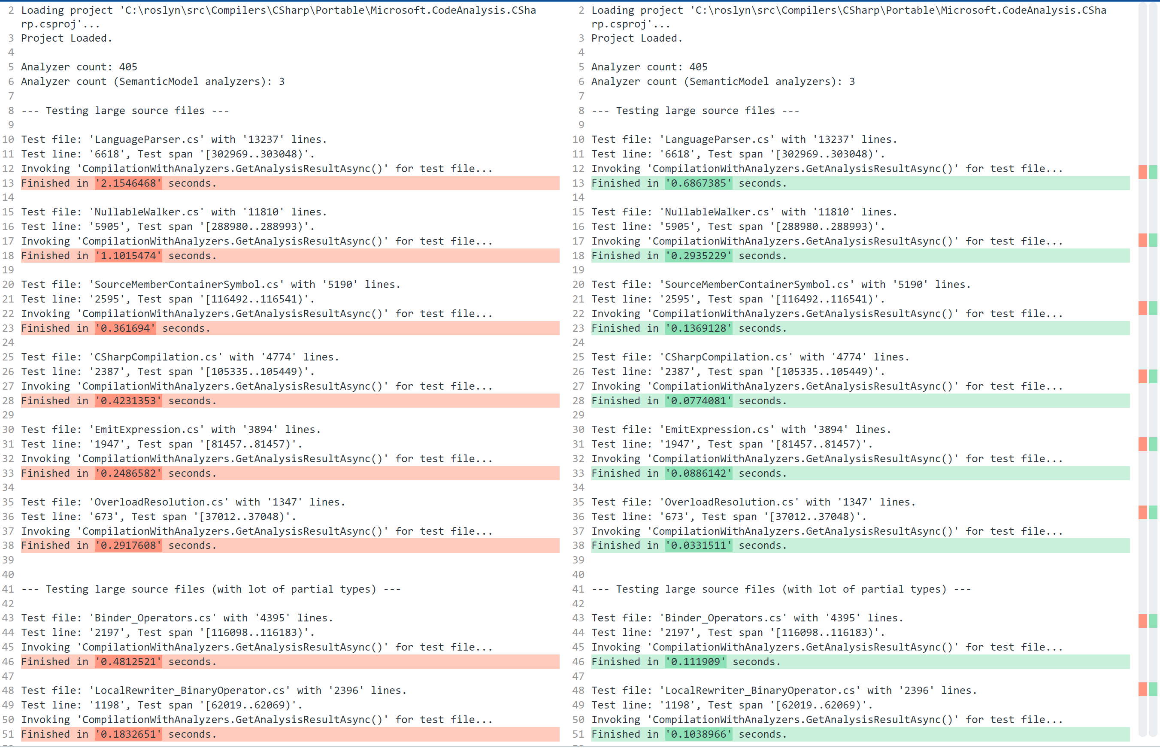Screen dimensions: 1160x748
Task: Click the added value '0.6867385' on right
Action: pyautogui.click(x=699, y=183)
